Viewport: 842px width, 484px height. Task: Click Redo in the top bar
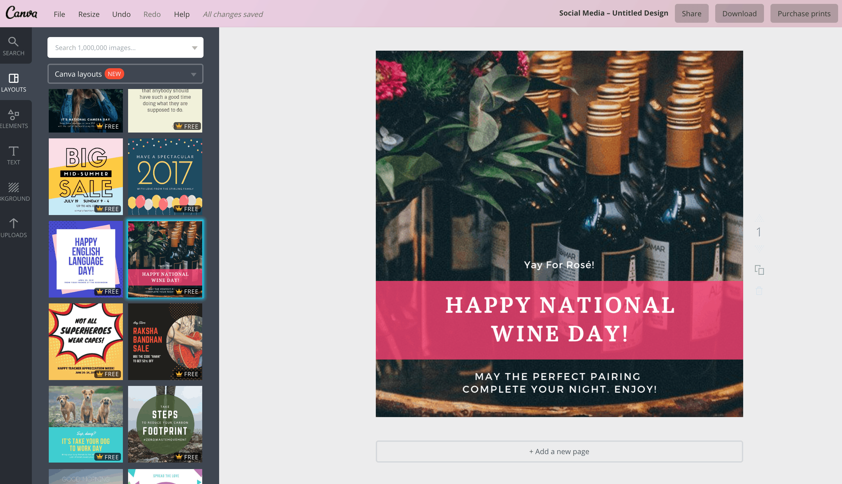point(152,14)
